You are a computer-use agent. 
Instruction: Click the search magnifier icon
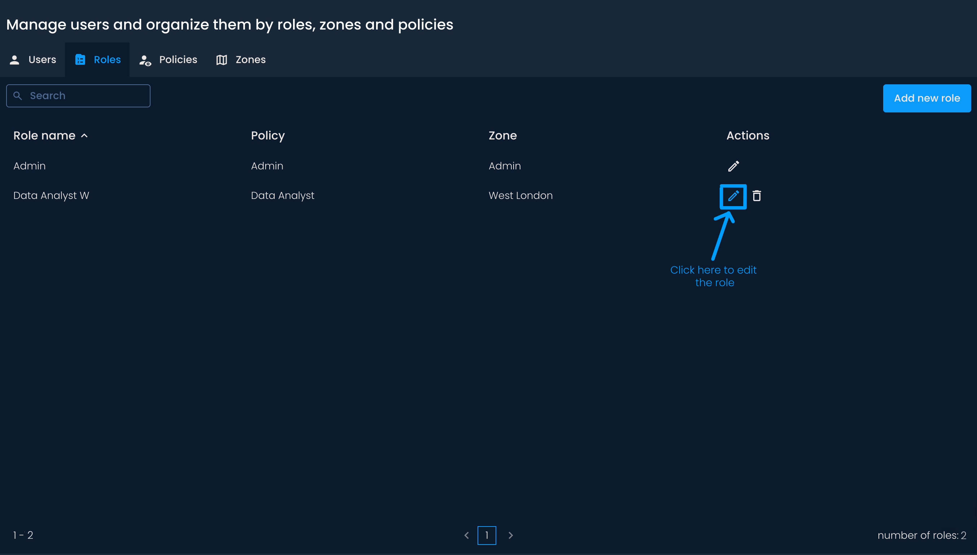tap(18, 96)
